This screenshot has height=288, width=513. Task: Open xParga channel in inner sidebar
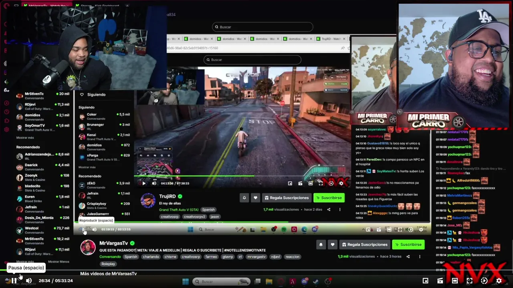[104, 157]
